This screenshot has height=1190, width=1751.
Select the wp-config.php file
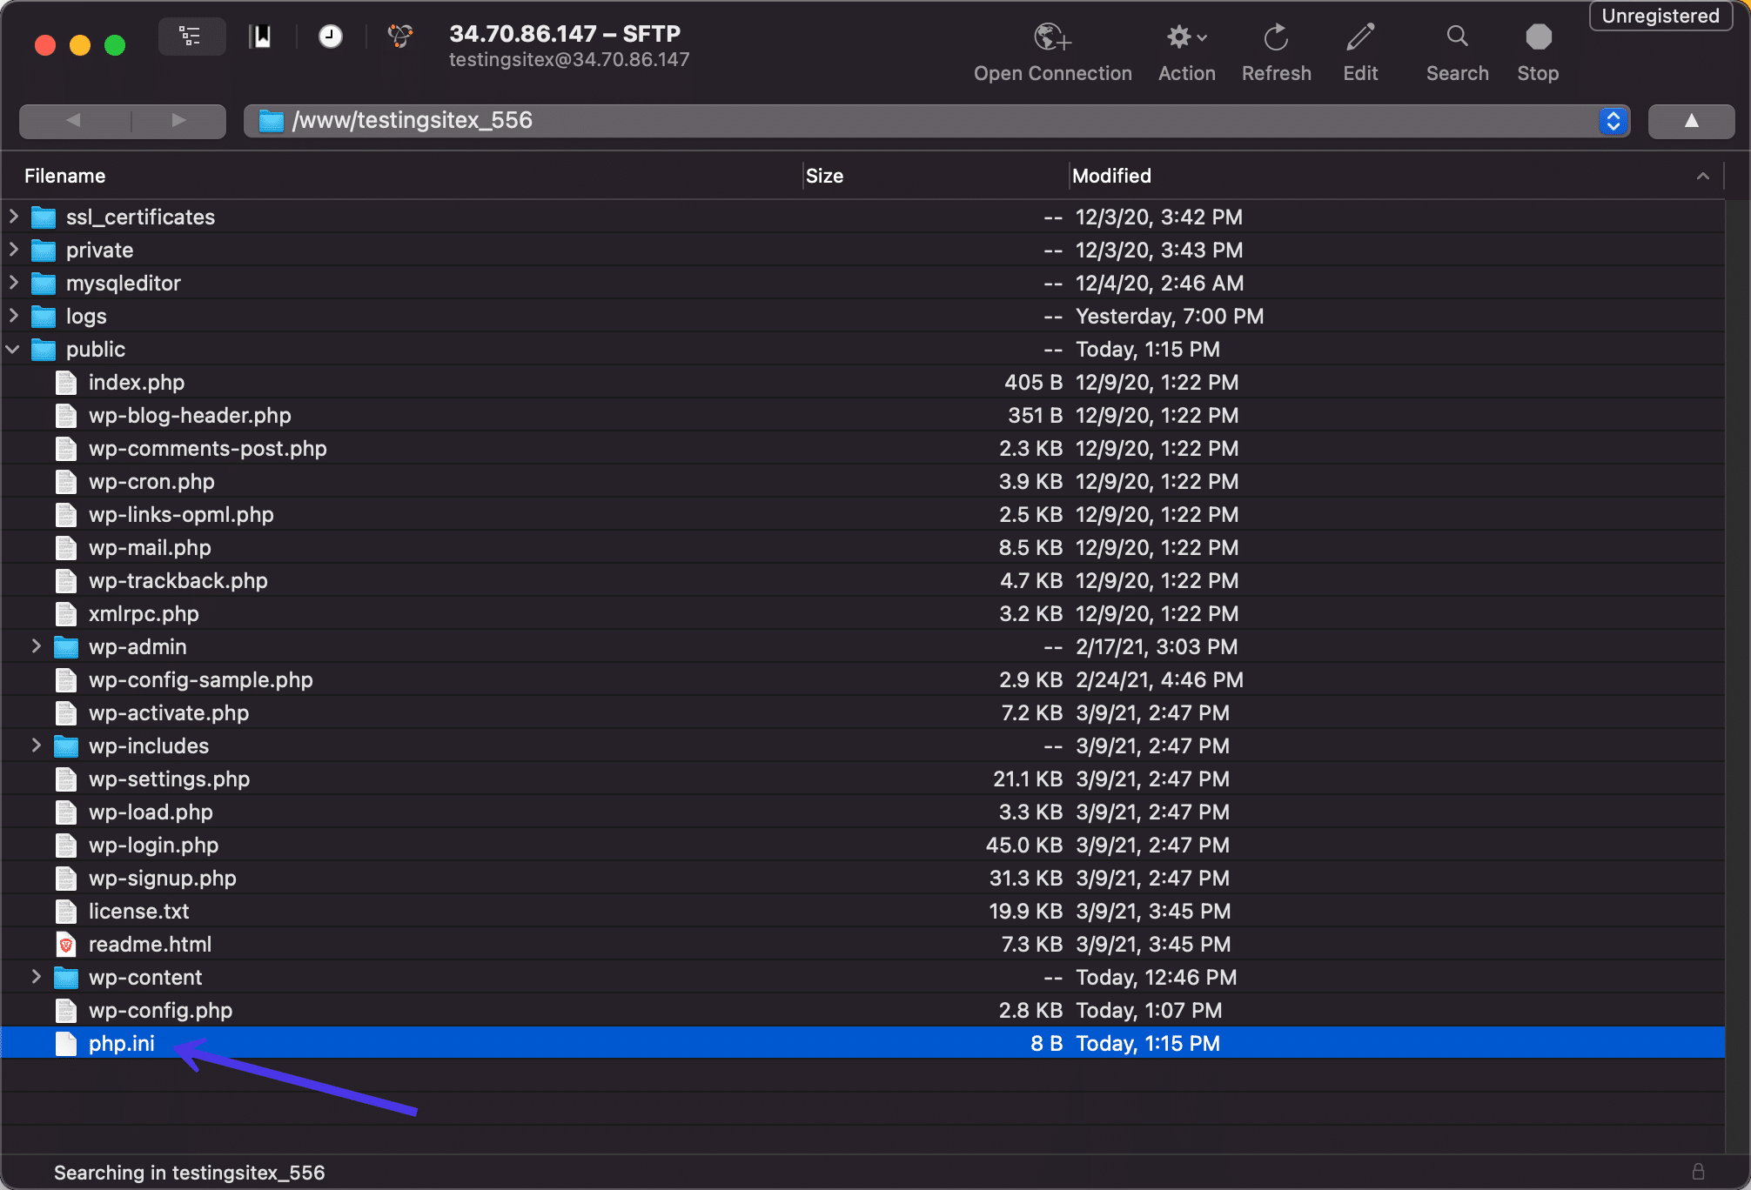(159, 1009)
